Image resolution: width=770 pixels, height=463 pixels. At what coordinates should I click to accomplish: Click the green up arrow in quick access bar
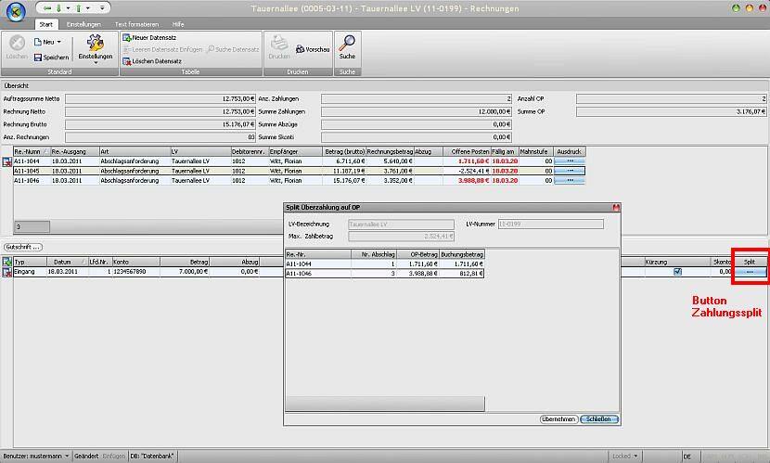[x=79, y=8]
